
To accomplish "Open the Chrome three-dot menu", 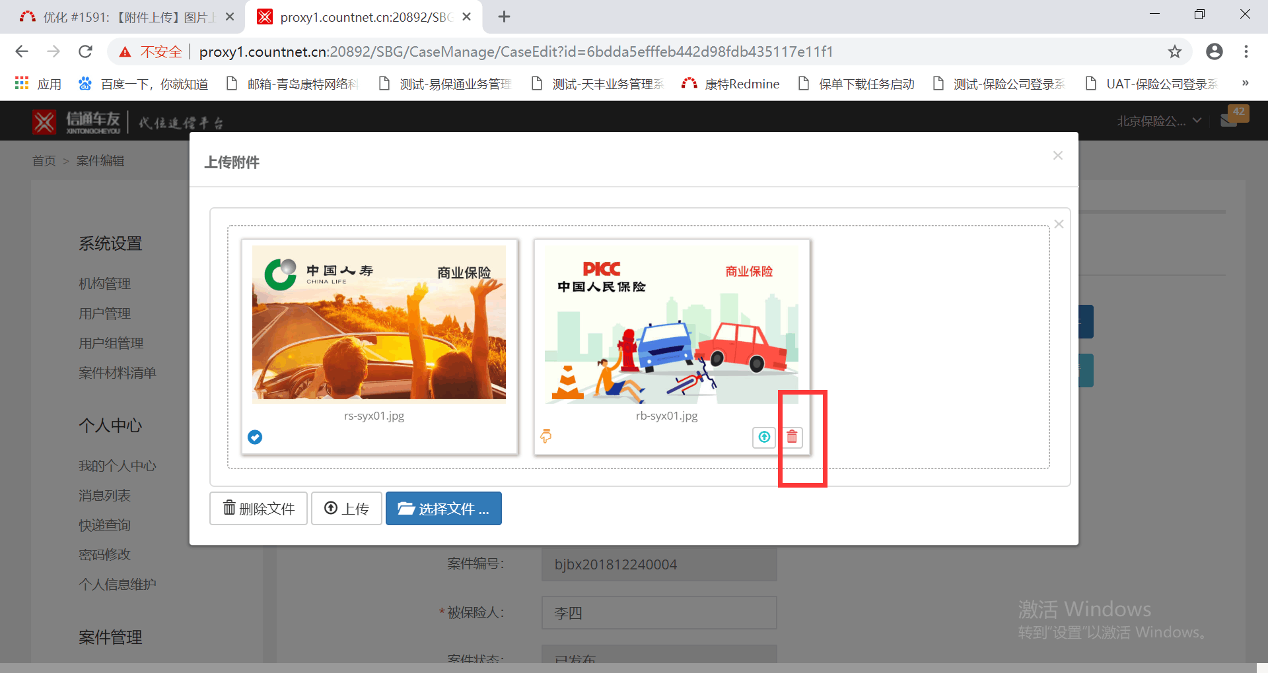I will coord(1246,51).
